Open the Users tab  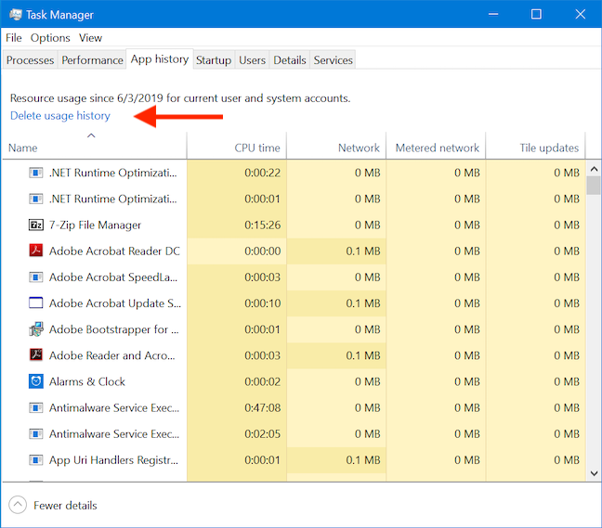point(253,60)
